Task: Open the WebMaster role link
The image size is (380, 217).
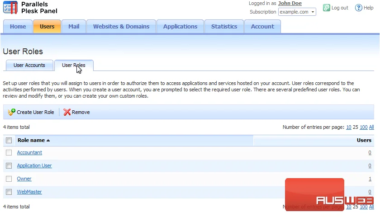Action: [x=29, y=192]
